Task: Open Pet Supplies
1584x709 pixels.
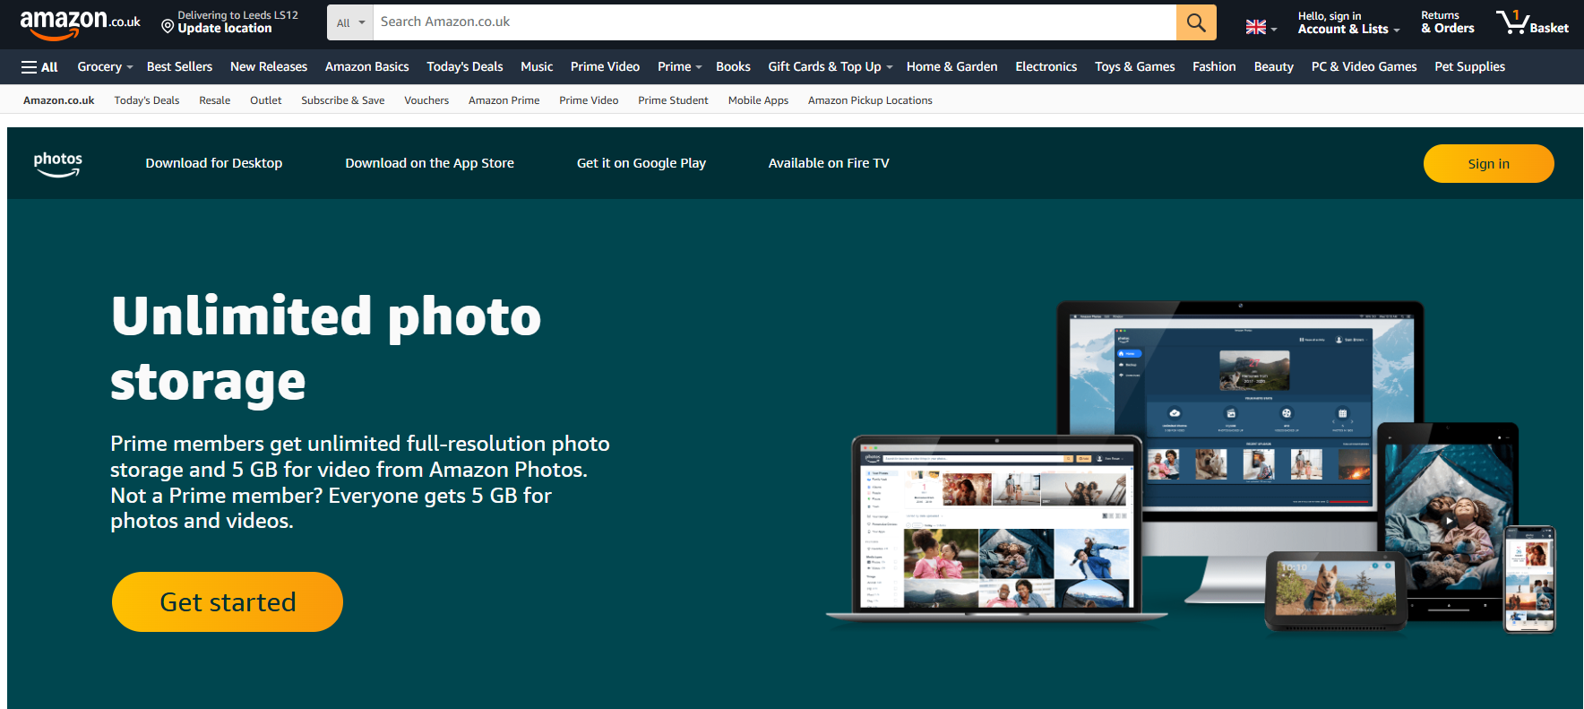Action: tap(1469, 67)
